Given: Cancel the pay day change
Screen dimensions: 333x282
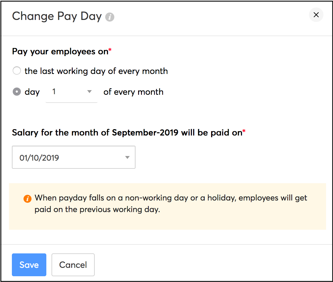Looking at the screenshot, I should coord(73,265).
